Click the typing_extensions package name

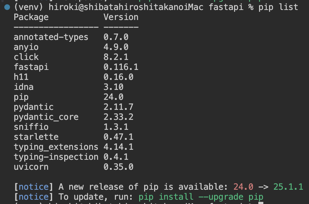point(56,147)
